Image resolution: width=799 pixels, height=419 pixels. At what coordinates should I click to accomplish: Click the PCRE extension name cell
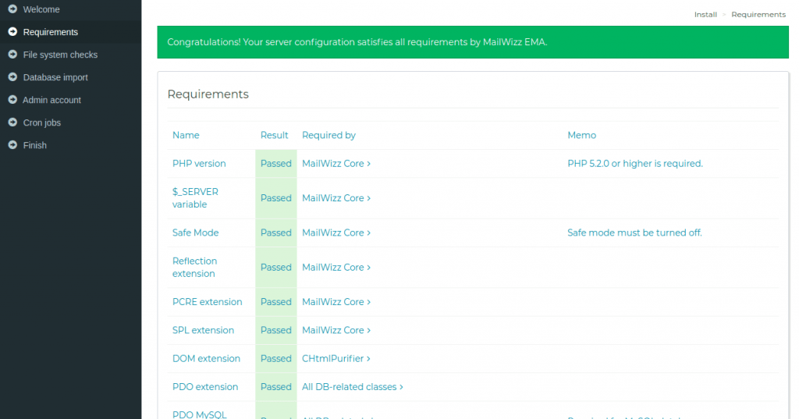point(207,302)
